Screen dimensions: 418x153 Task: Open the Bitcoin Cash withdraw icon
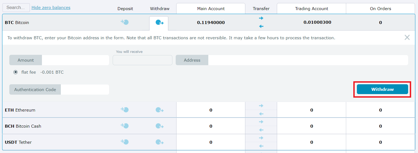coord(160,126)
